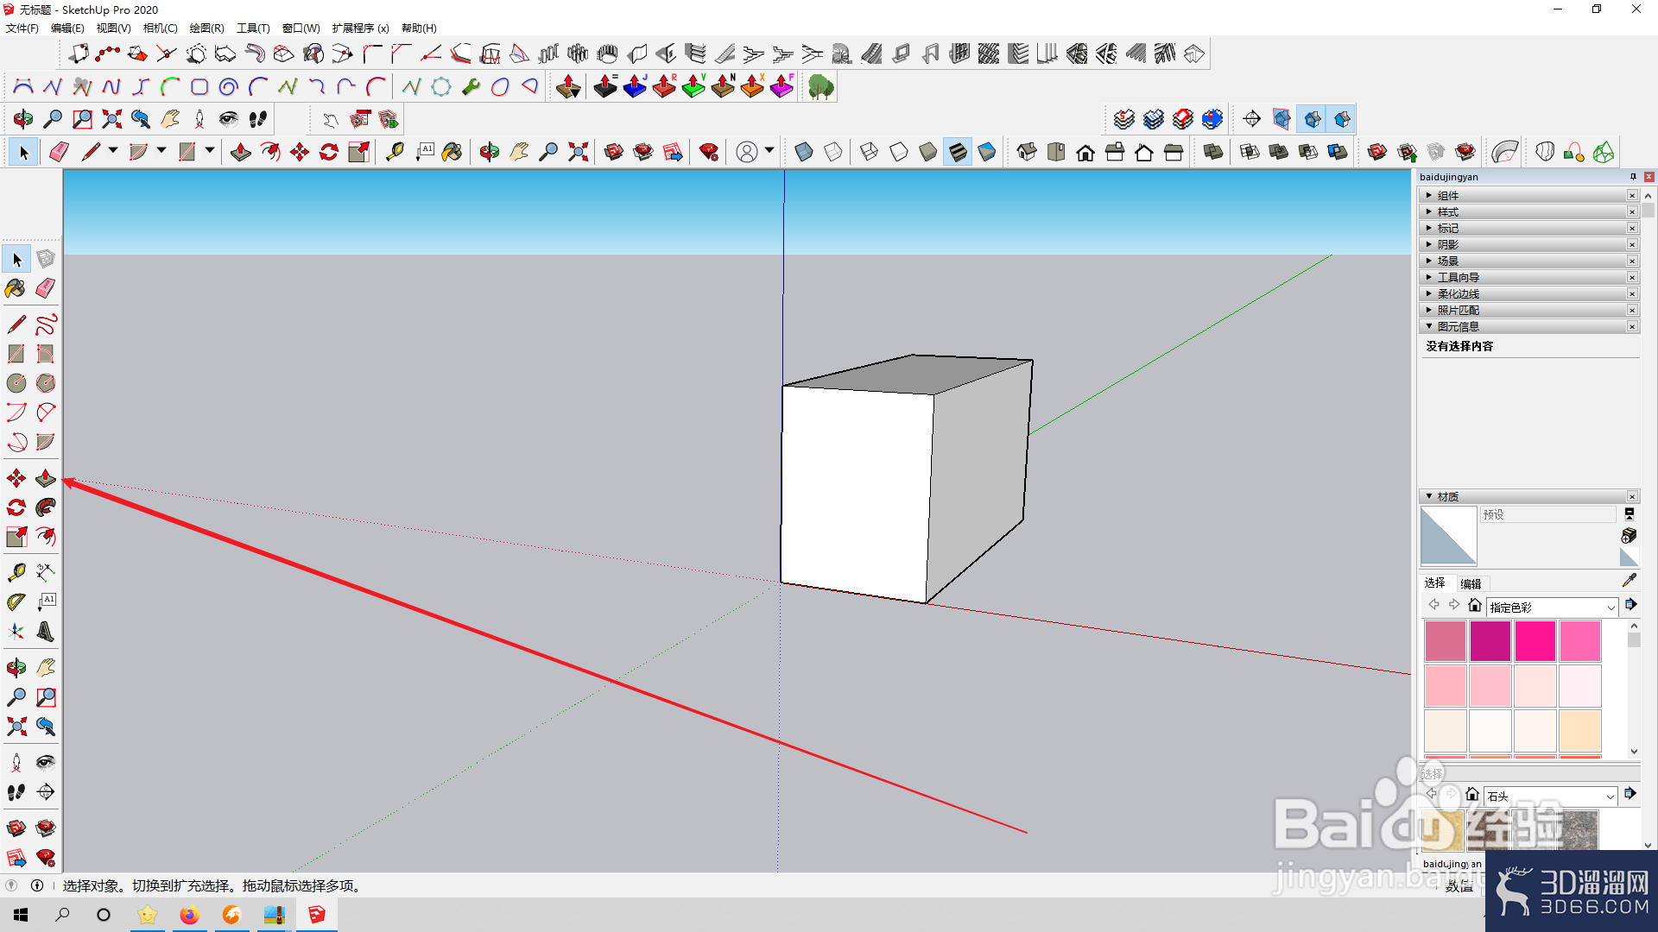The width and height of the screenshot is (1658, 932).
Task: Enable Hidden Line face style
Action: click(x=899, y=153)
